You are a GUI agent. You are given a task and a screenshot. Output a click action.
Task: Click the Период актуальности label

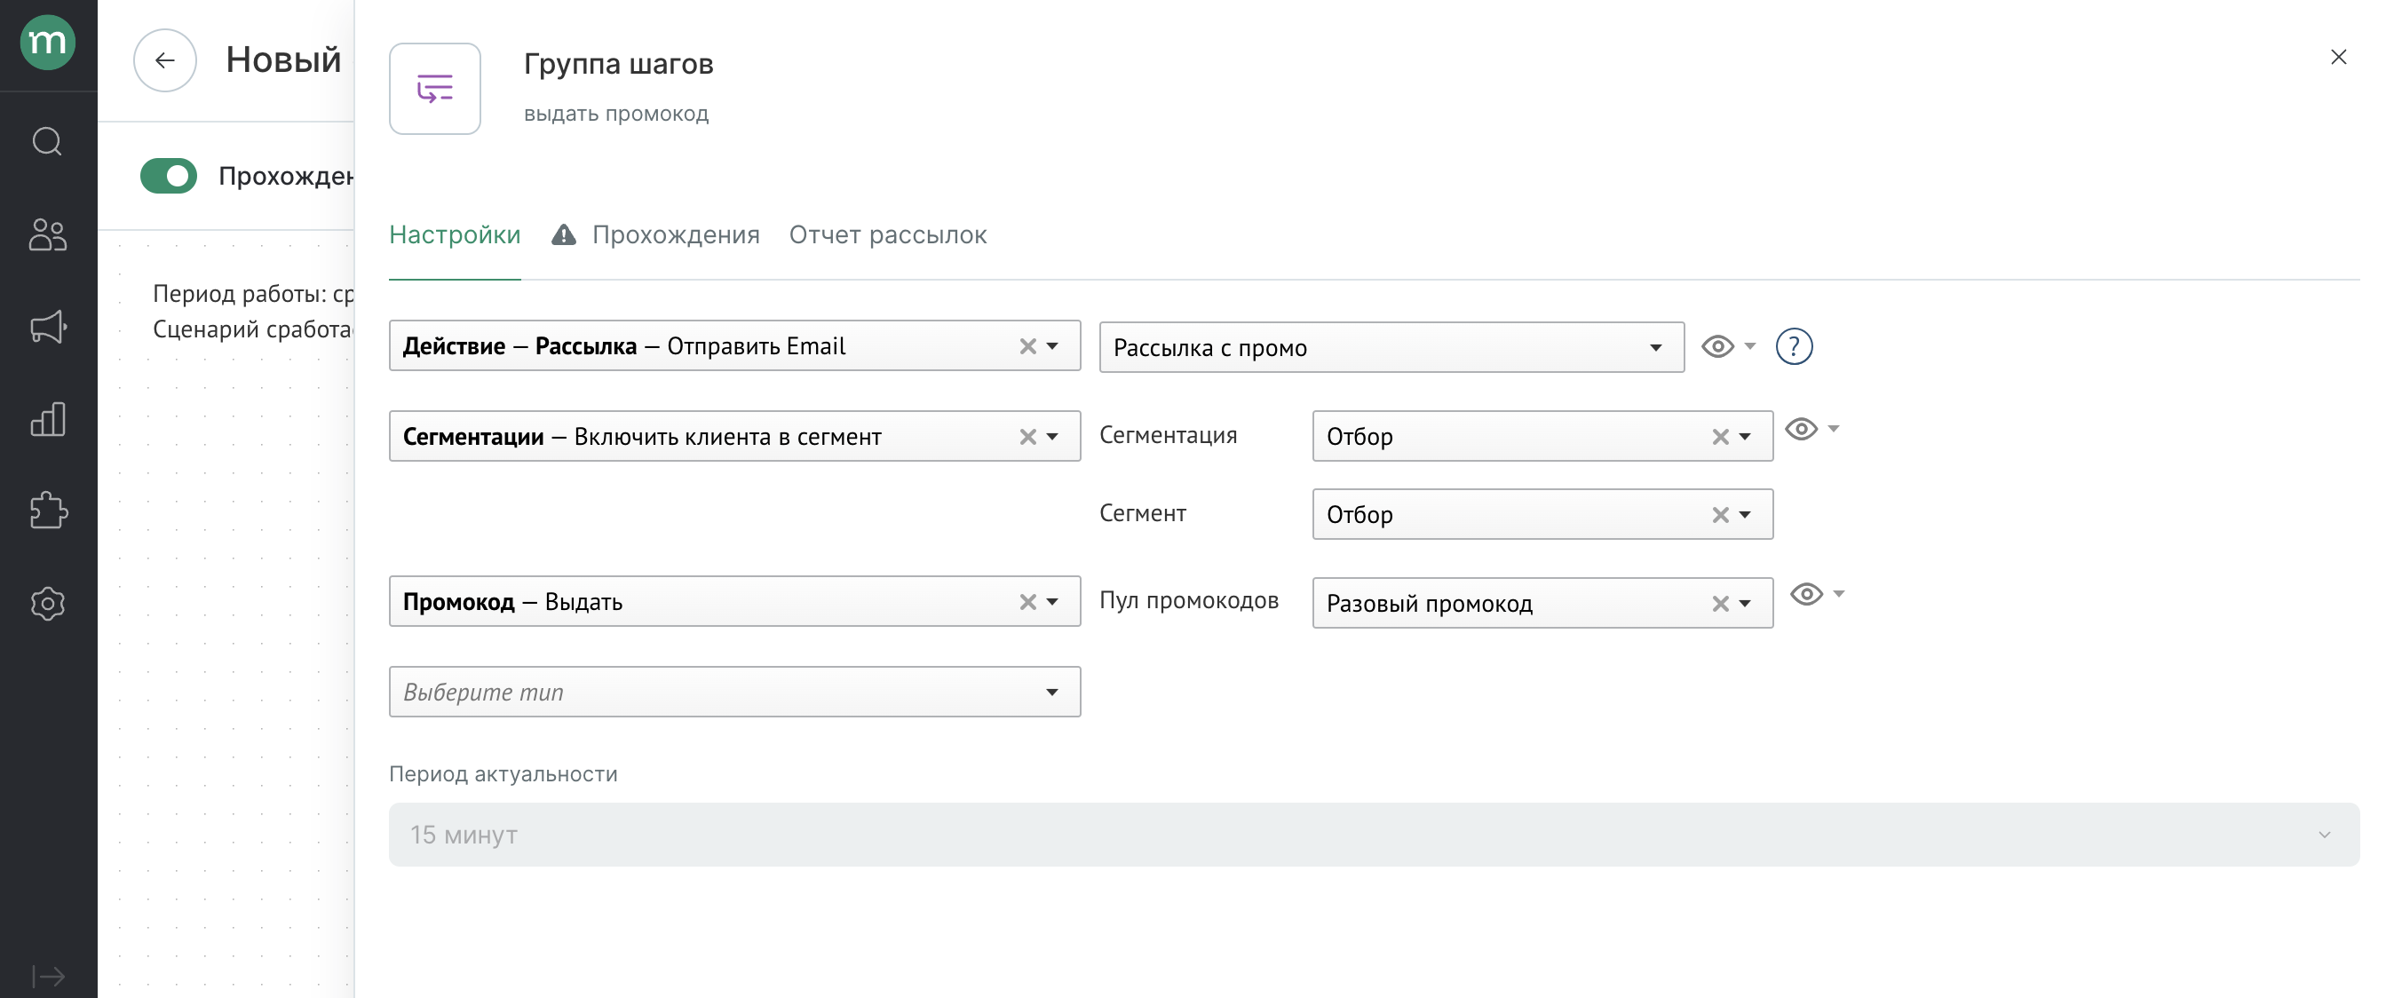pyautogui.click(x=503, y=774)
